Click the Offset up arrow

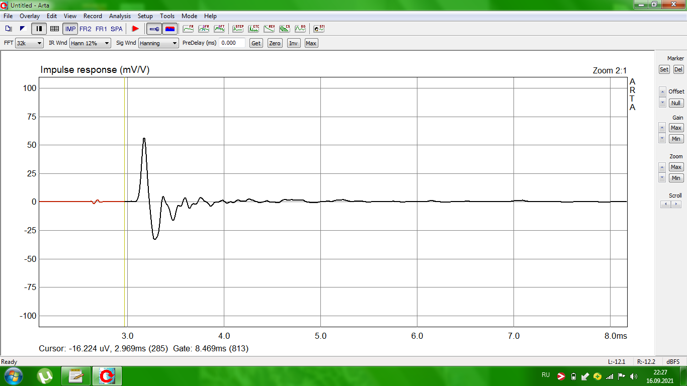point(663,92)
